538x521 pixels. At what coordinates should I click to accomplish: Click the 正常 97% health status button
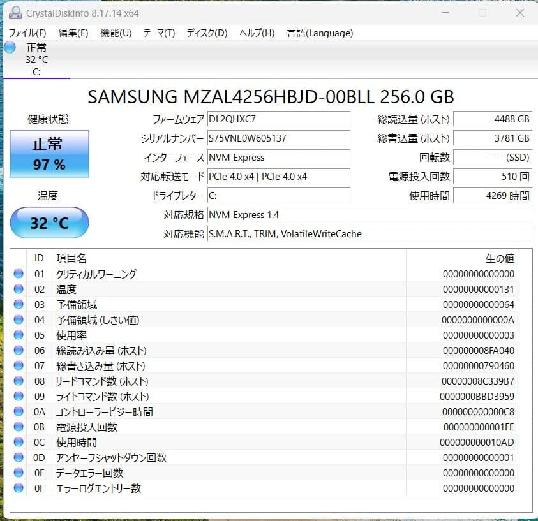[x=49, y=154]
